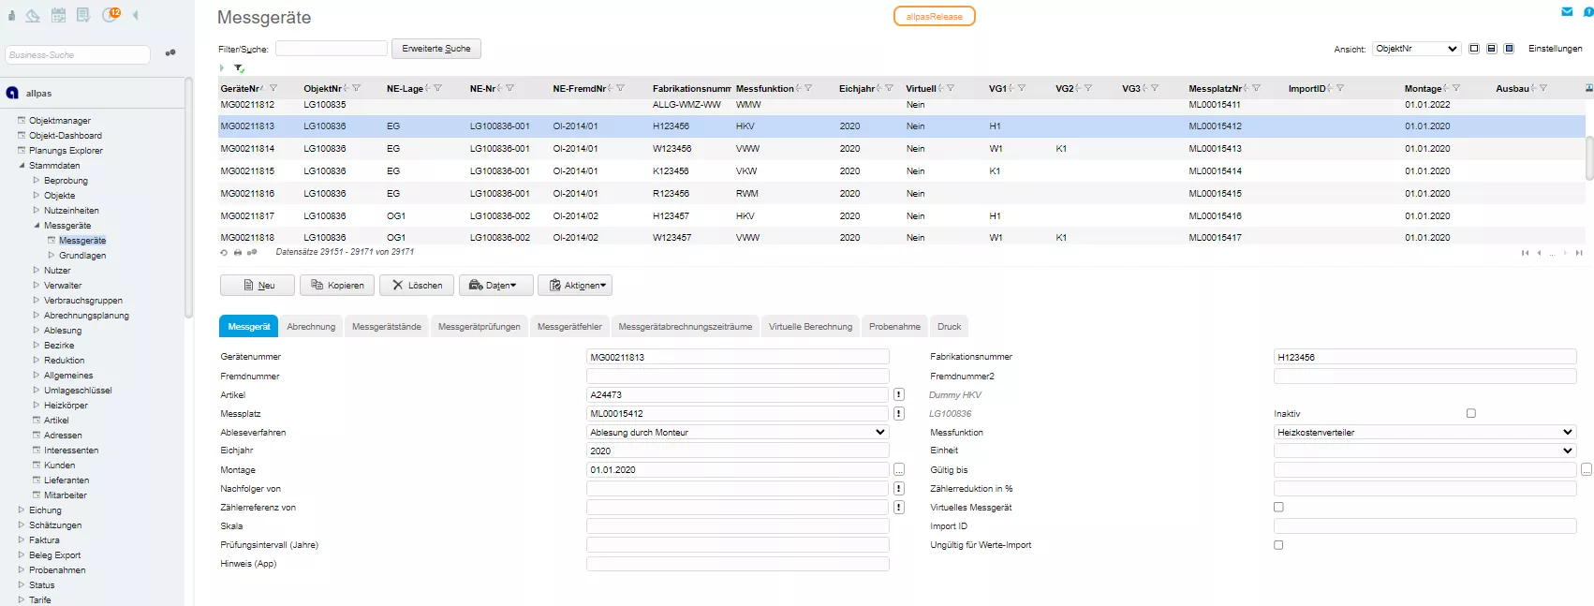Check Ungültig für Werte-Import checkbox
This screenshot has height=606, width=1594.
coord(1278,545)
